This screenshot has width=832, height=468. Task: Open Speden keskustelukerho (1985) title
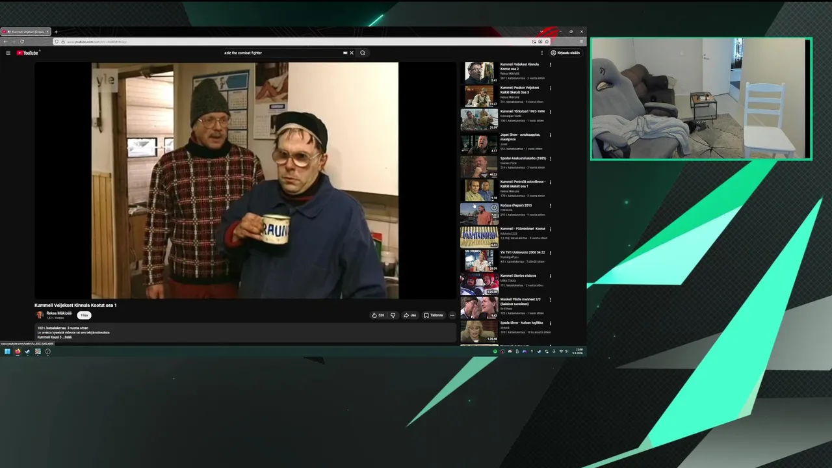pyautogui.click(x=523, y=159)
